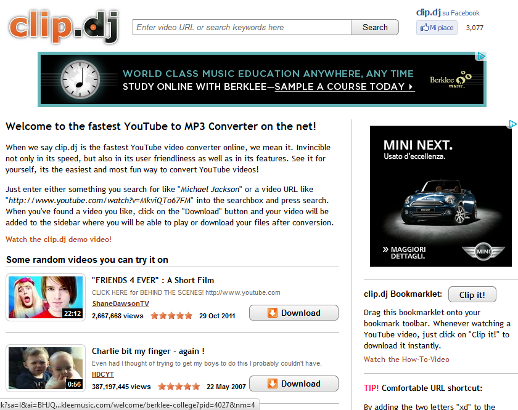Focus the video URL search field
The image size is (518, 410).
[242, 27]
